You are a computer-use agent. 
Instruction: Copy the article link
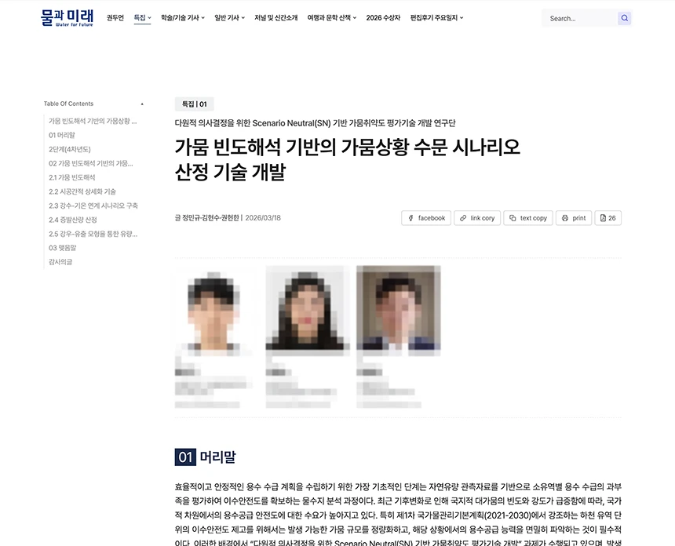click(x=477, y=217)
